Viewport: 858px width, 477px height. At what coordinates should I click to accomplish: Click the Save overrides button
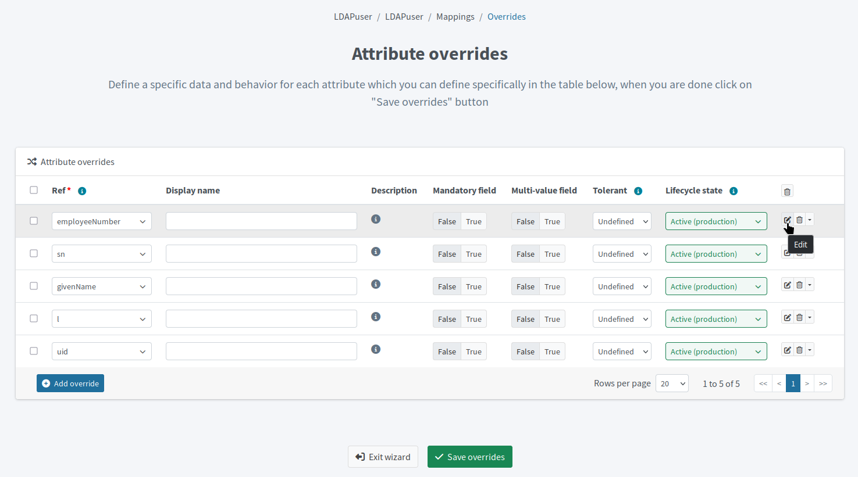tap(469, 457)
